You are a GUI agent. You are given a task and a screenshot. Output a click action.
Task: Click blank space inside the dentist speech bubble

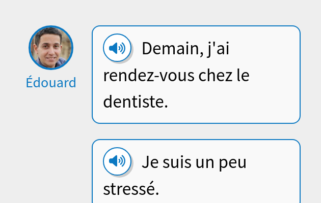point(245,104)
